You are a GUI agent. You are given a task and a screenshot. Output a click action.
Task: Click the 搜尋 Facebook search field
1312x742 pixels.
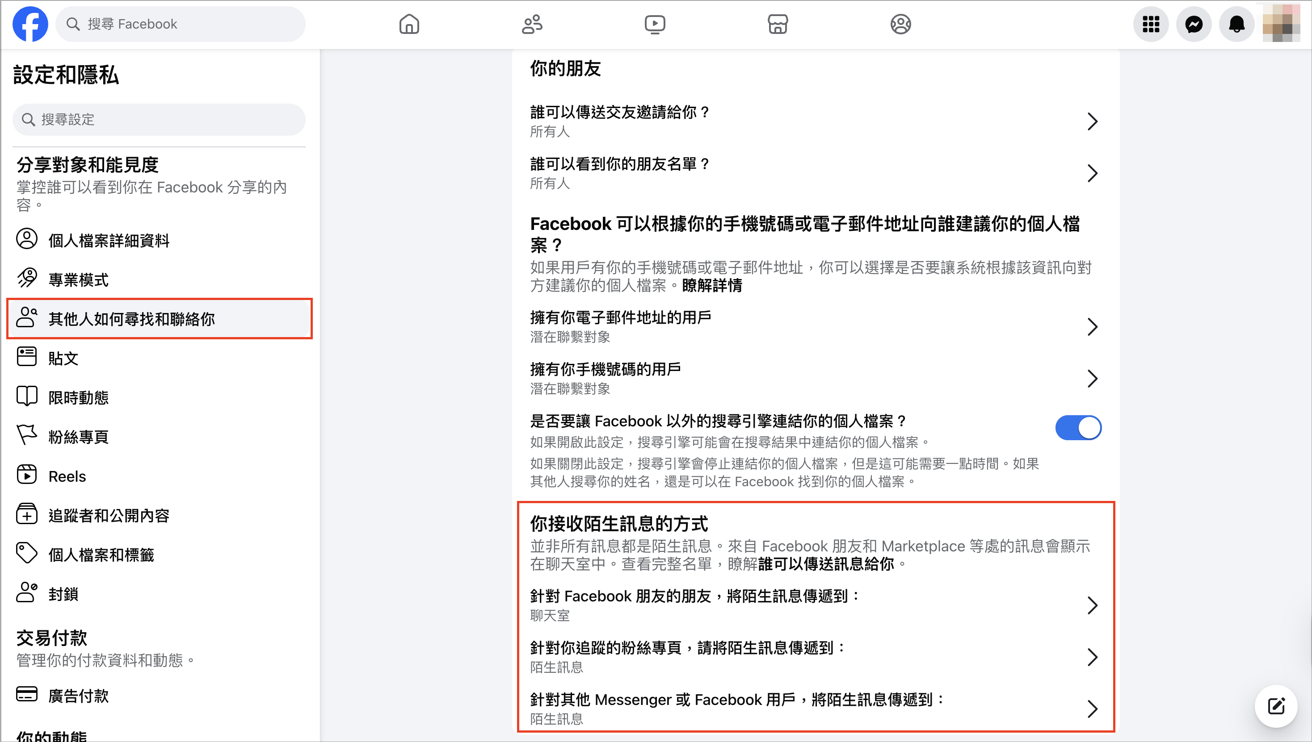point(181,24)
